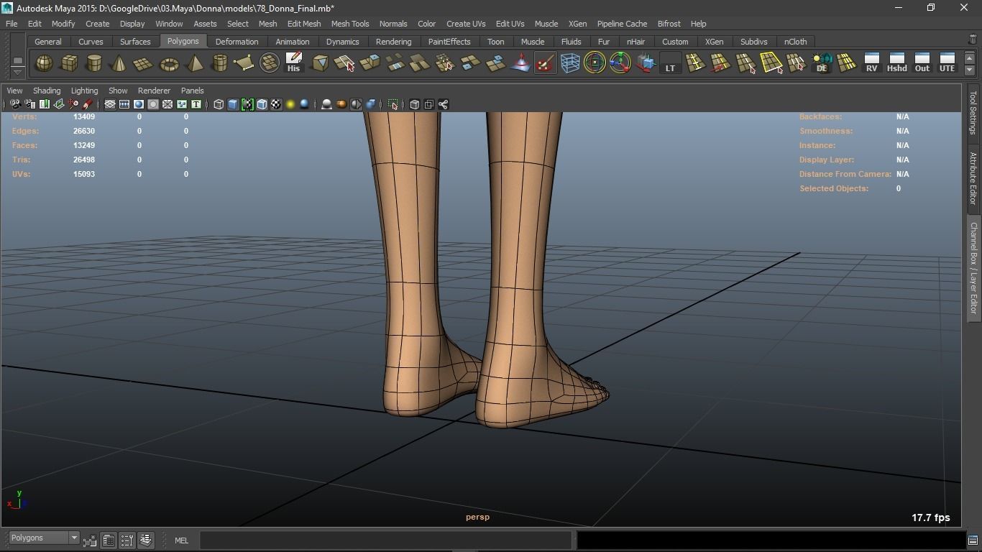This screenshot has height=552, width=982.
Task: Click the select camera icon in panel toolbar
Action: [x=15, y=105]
